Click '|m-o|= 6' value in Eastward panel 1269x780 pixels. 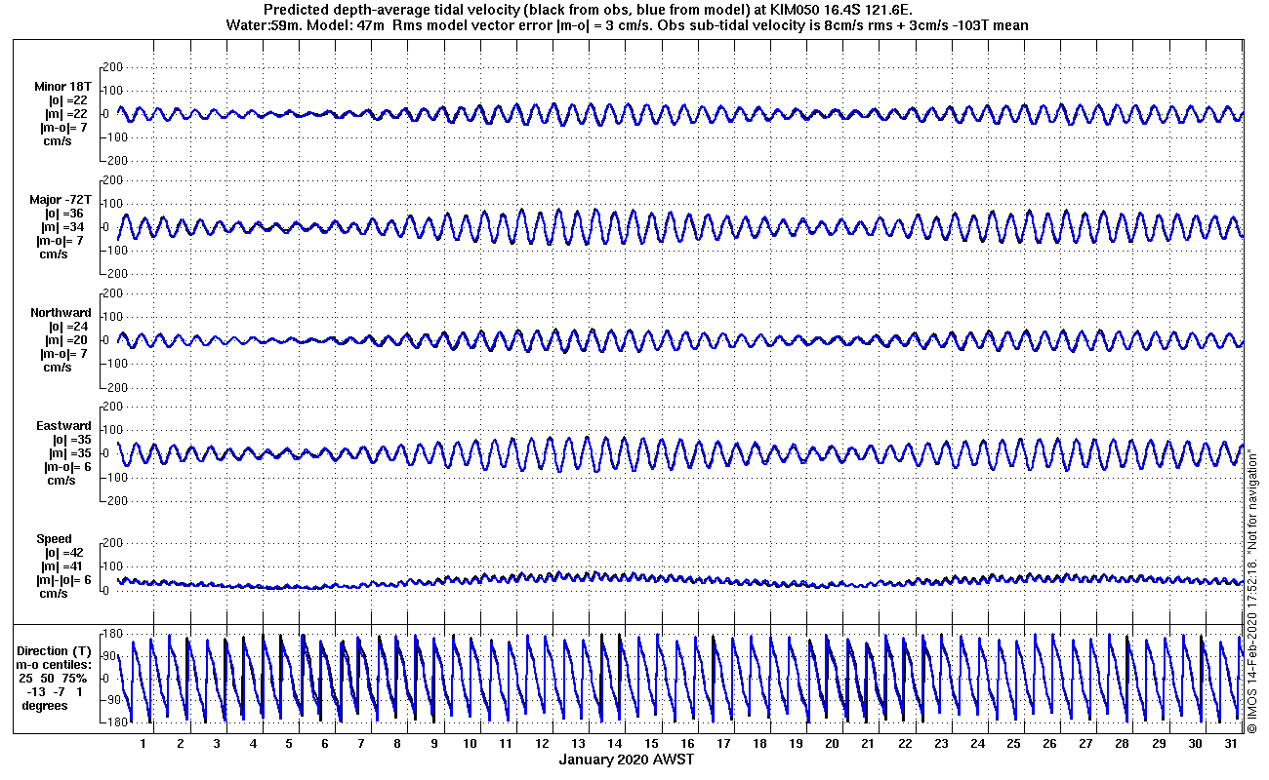69,467
